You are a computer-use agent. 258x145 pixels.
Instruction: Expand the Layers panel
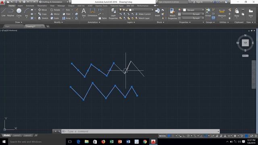[x=131, y=22]
